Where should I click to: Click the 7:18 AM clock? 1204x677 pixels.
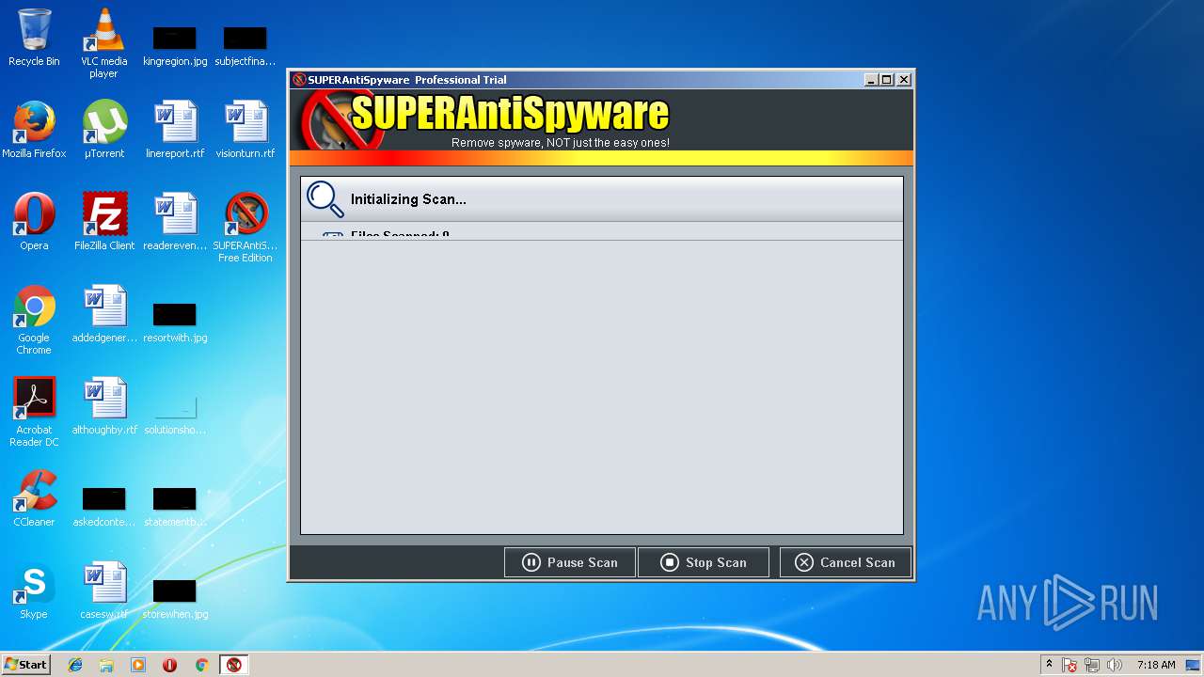click(x=1156, y=665)
